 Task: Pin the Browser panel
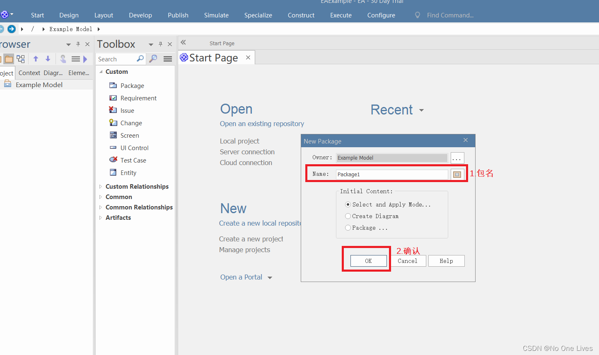click(78, 44)
